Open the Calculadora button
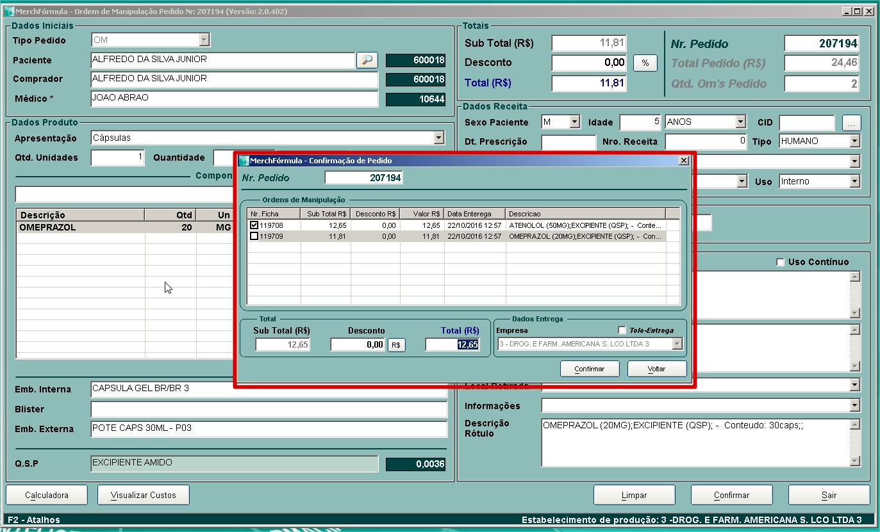 tap(46, 495)
